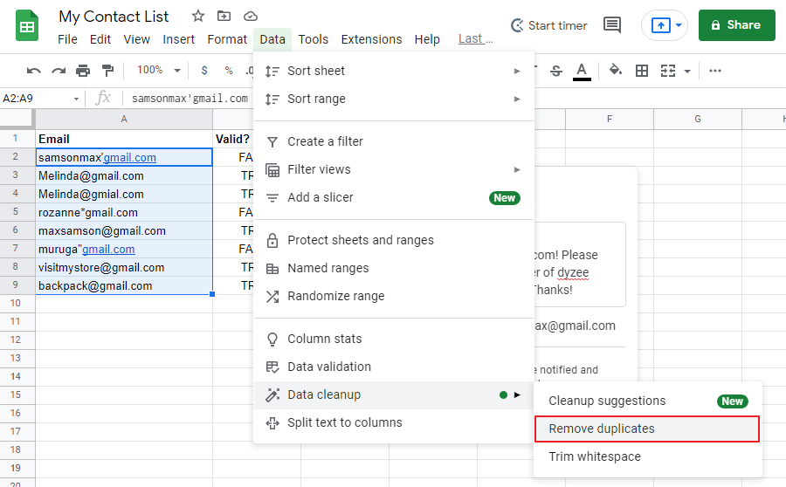786x487 pixels.
Task: Click the Undo icon
Action: click(x=33, y=71)
